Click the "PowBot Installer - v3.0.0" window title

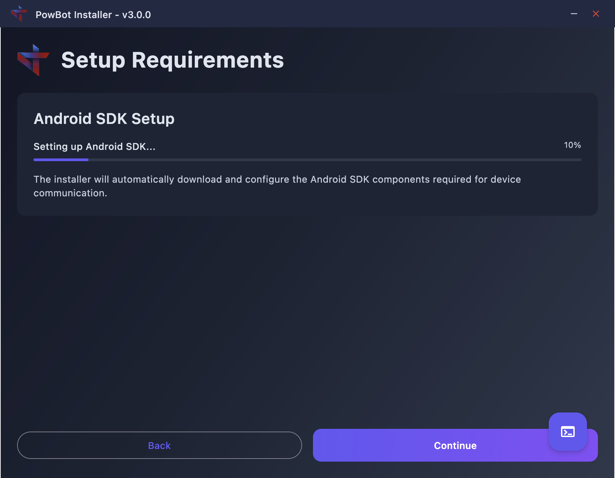pyautogui.click(x=93, y=15)
